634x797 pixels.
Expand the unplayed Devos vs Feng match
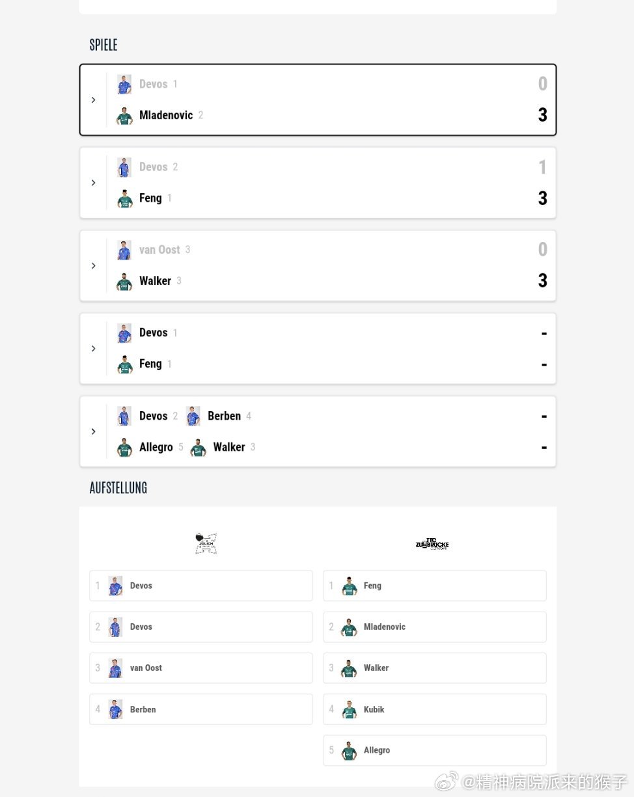pos(93,349)
